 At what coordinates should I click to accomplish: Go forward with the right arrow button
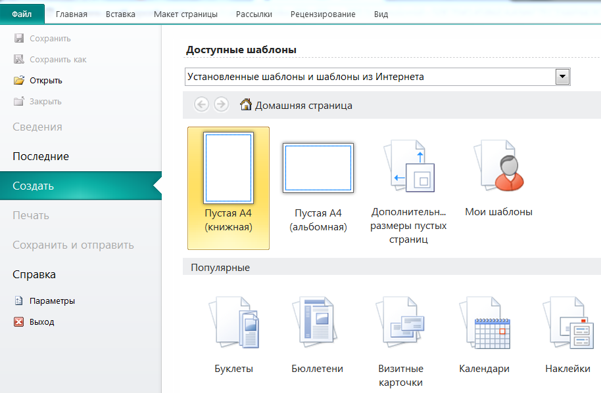[221, 104]
